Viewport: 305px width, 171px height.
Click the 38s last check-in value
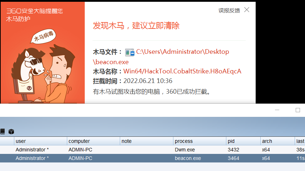[300, 150]
